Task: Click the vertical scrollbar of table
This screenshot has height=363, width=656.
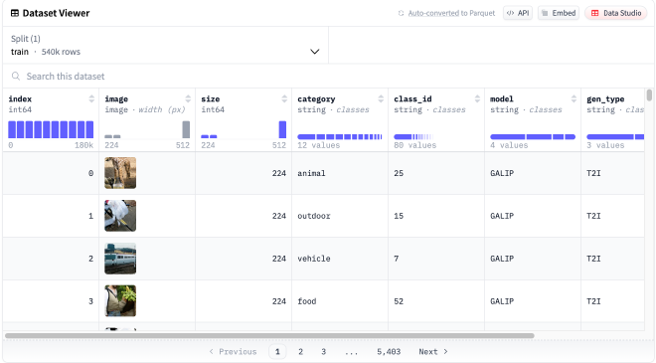Action: pyautogui.click(x=649, y=95)
